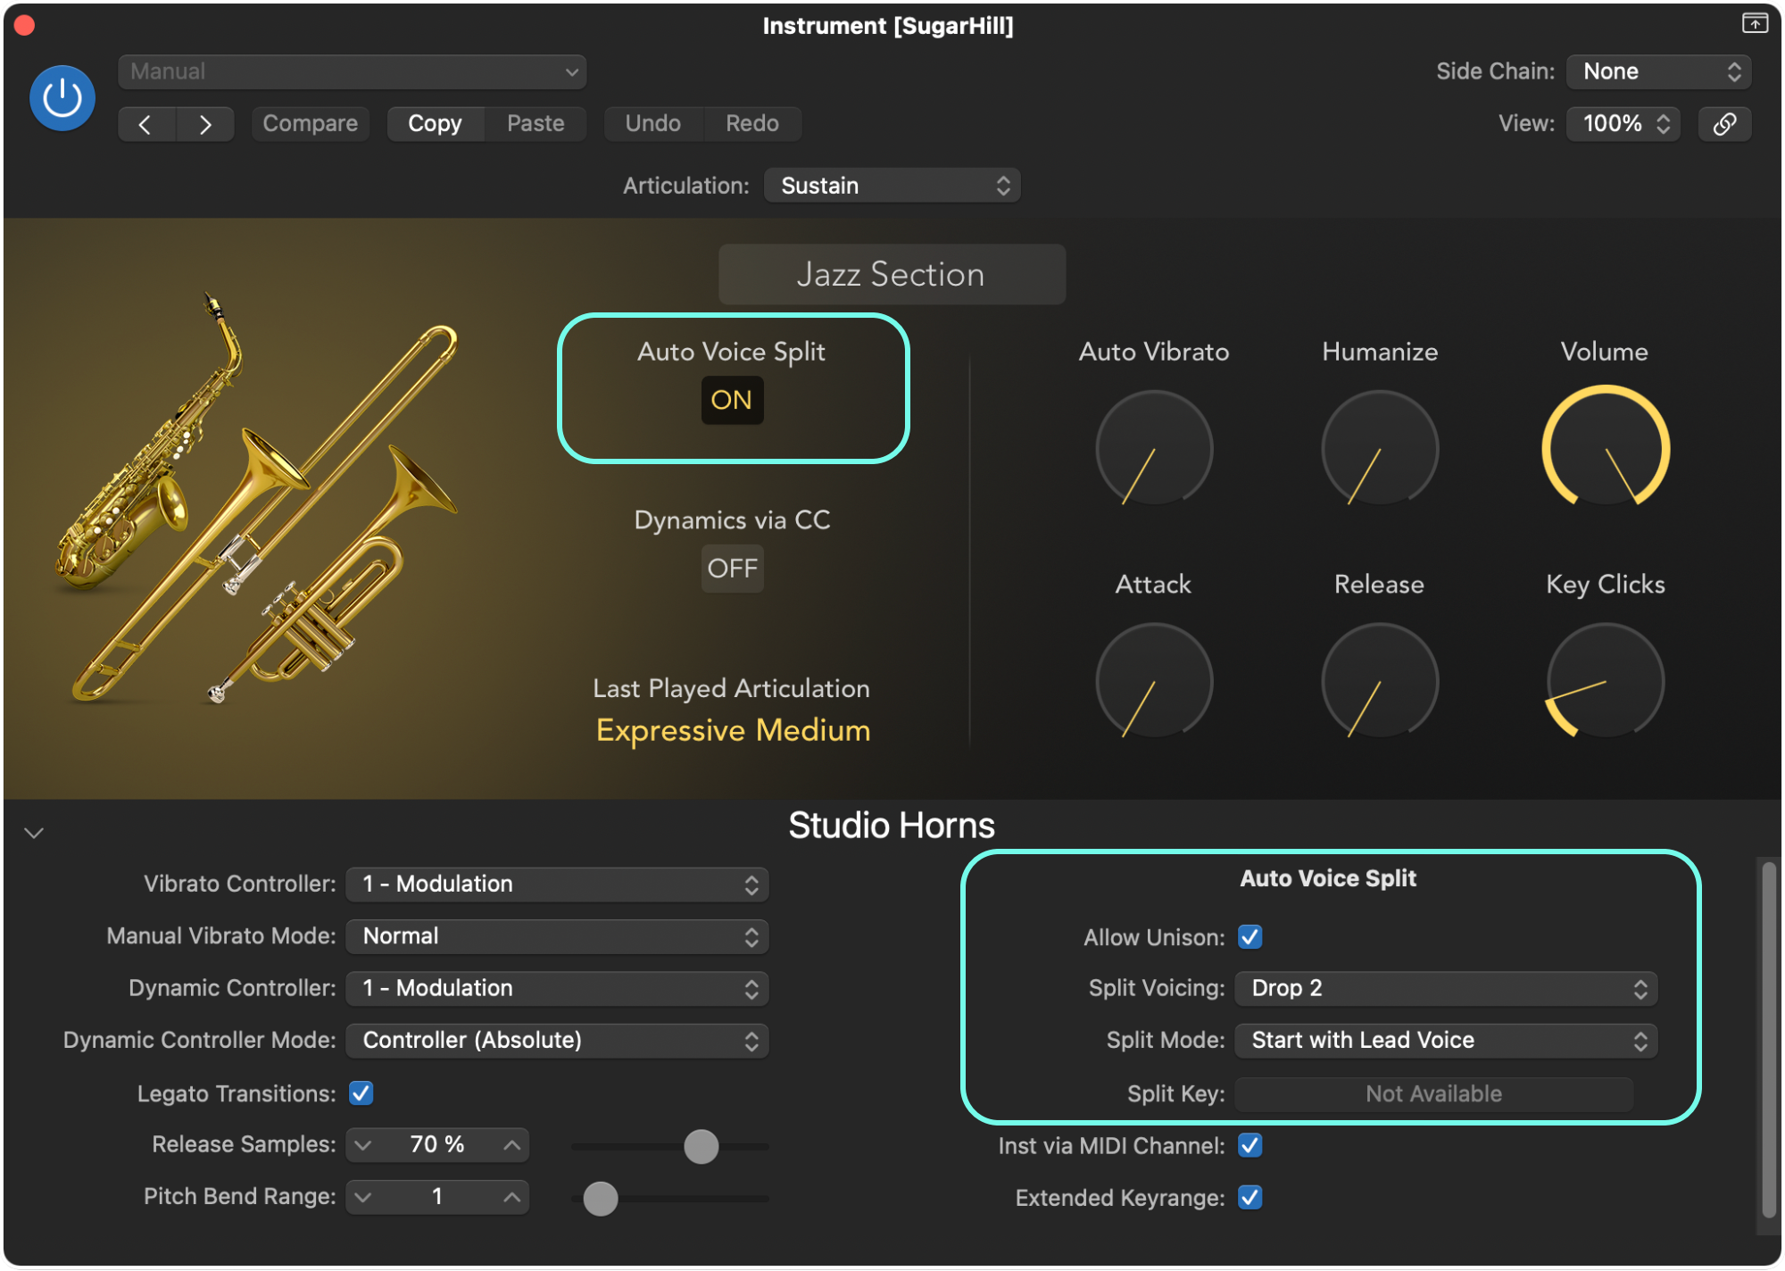1785x1271 pixels.
Task: Click the Expressive Medium articulation text
Action: tap(733, 731)
